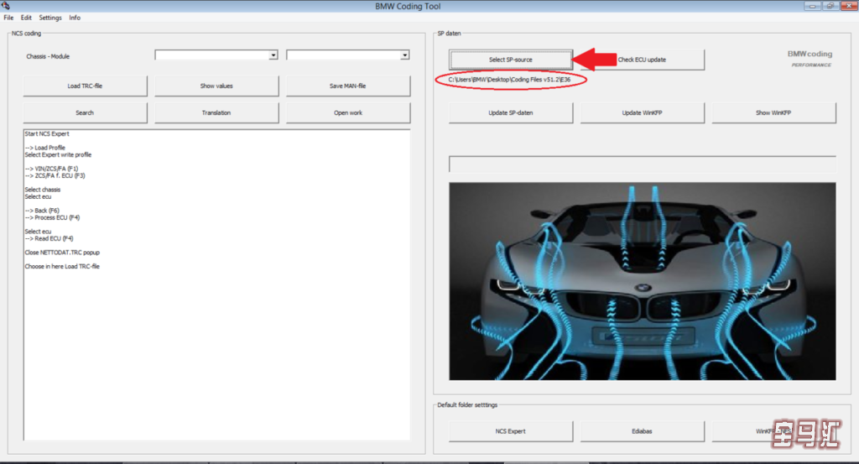Click the Open work button
The width and height of the screenshot is (859, 464).
pyautogui.click(x=347, y=112)
